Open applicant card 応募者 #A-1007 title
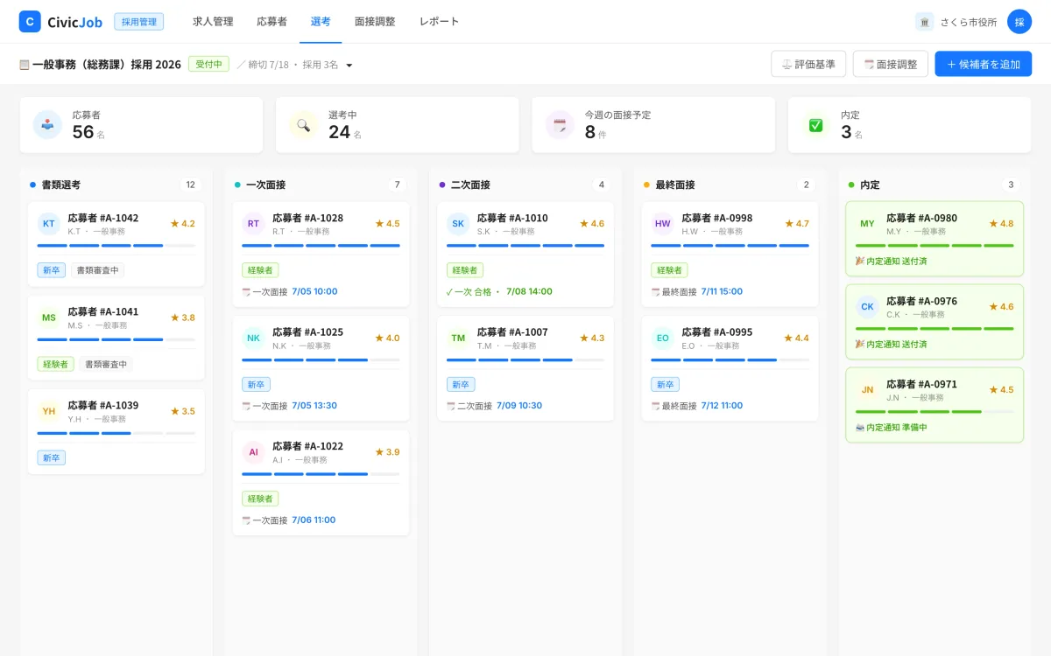 (512, 332)
